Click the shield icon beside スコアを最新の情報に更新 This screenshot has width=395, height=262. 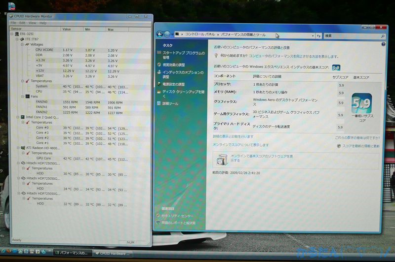[x=339, y=146]
